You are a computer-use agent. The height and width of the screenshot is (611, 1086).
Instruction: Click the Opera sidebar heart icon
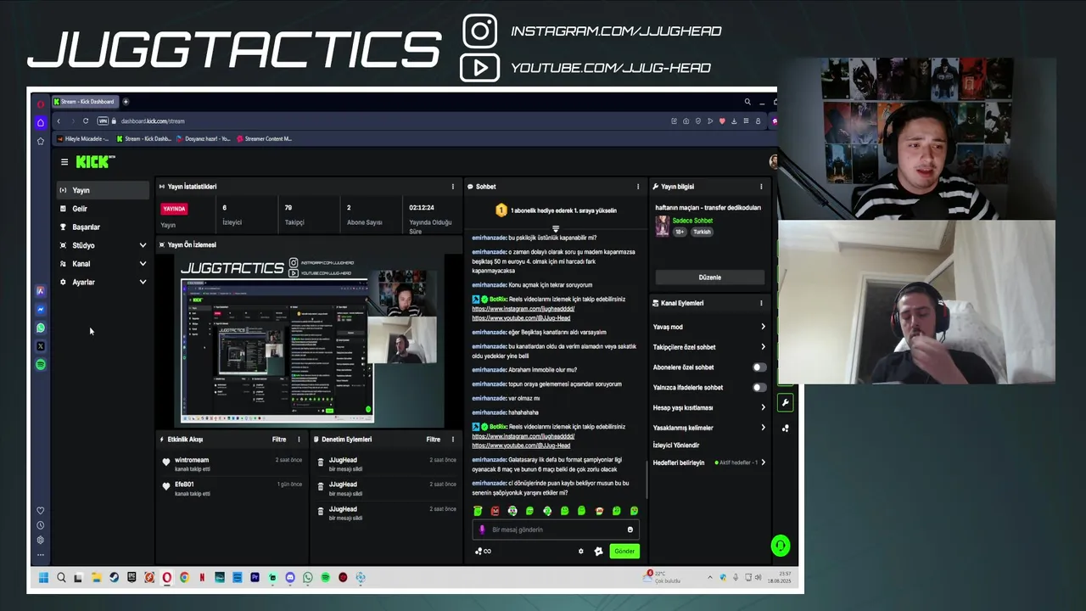[x=40, y=511]
